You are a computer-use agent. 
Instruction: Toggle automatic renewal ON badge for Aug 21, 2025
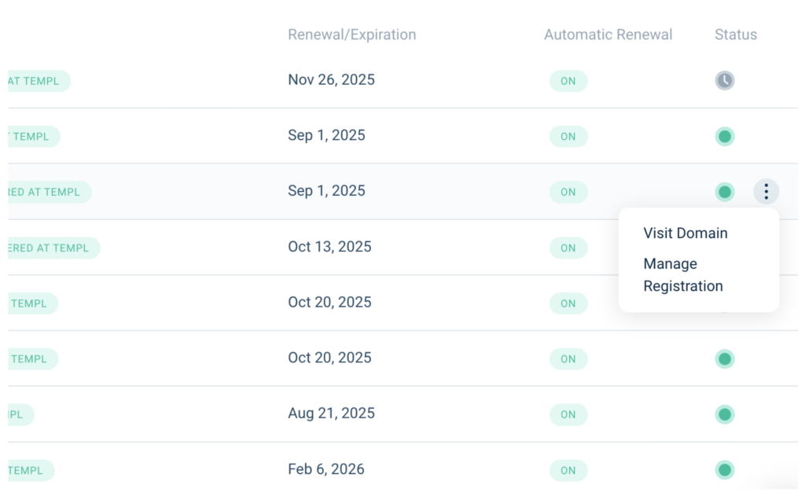pos(568,414)
